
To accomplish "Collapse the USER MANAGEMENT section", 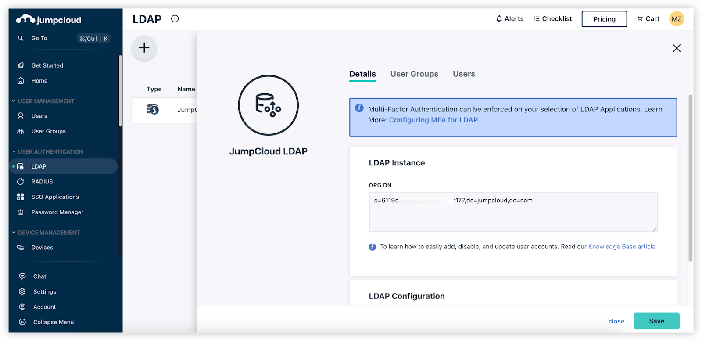I will (14, 101).
